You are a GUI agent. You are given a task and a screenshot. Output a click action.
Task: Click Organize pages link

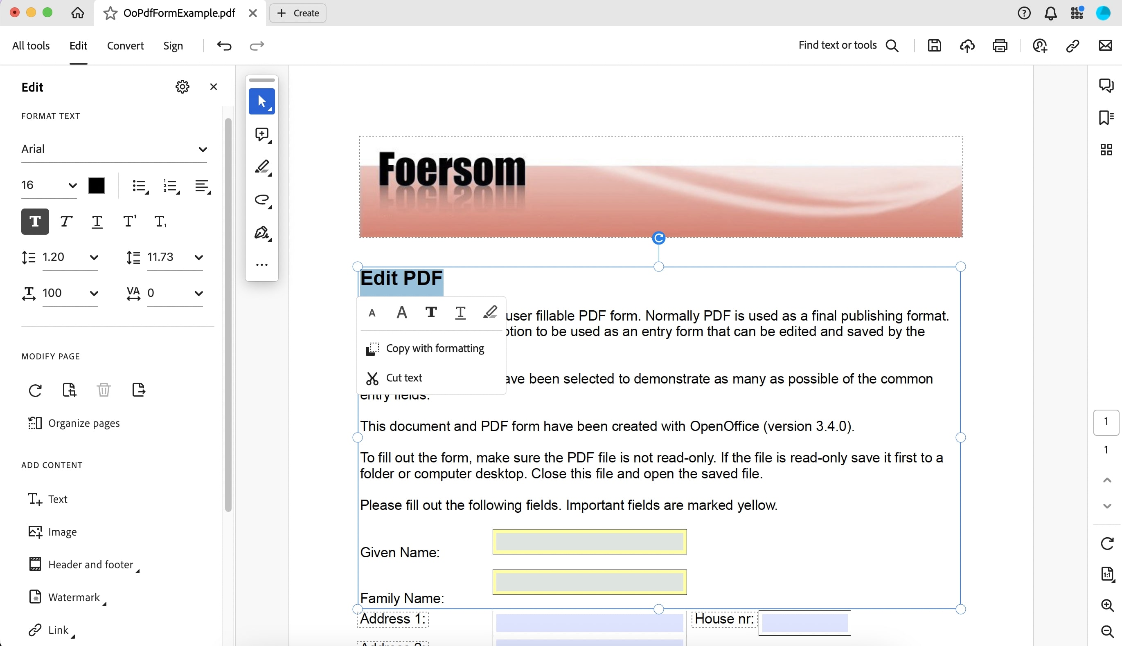pos(83,423)
